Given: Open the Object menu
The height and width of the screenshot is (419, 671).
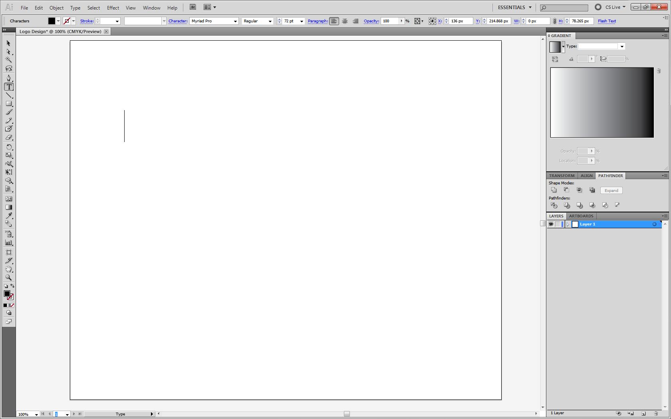Looking at the screenshot, I should click(x=56, y=8).
